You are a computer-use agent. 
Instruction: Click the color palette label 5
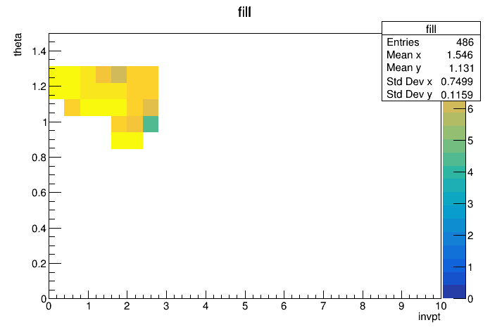point(470,141)
